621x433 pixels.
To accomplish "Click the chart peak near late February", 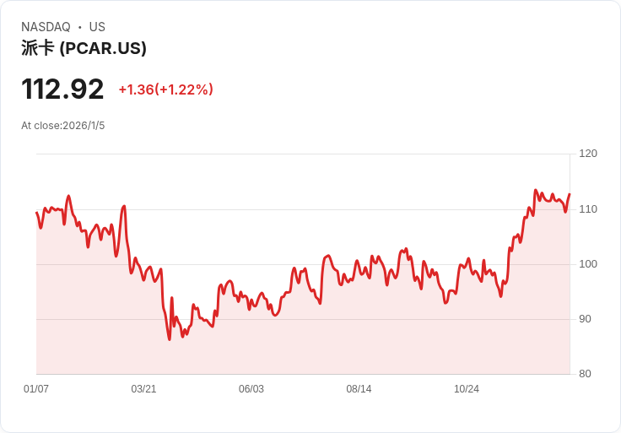I will tap(124, 206).
